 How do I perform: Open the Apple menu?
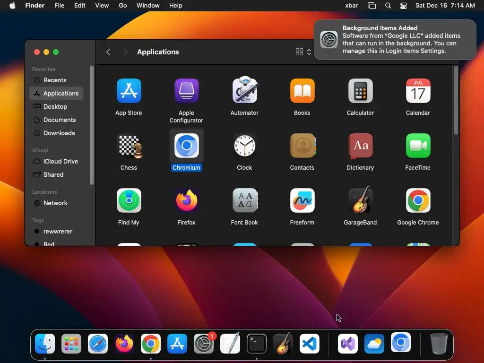12,6
